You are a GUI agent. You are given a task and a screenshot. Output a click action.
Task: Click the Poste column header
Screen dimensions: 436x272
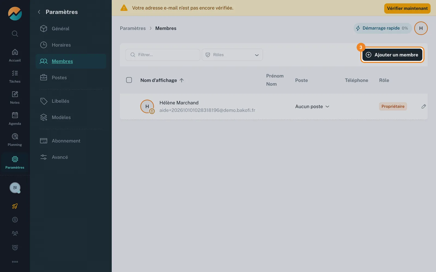tap(301, 80)
